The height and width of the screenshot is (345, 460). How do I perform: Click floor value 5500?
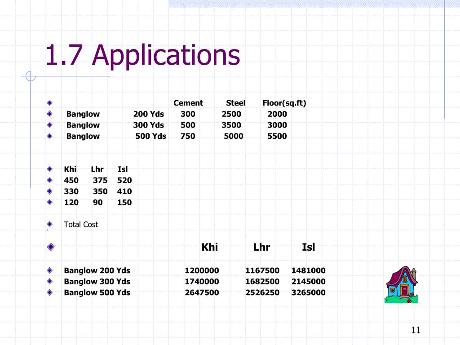click(x=277, y=136)
